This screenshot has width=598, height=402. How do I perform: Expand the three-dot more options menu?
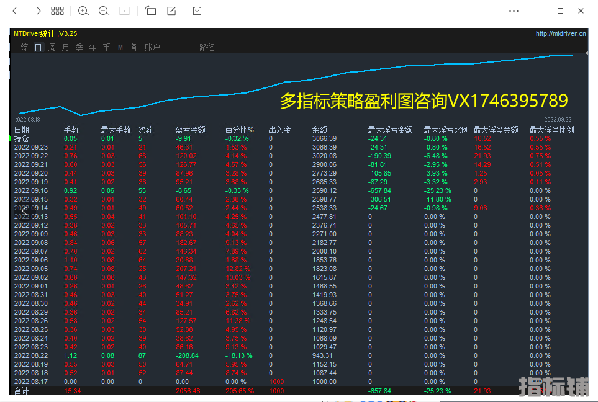[x=514, y=11]
